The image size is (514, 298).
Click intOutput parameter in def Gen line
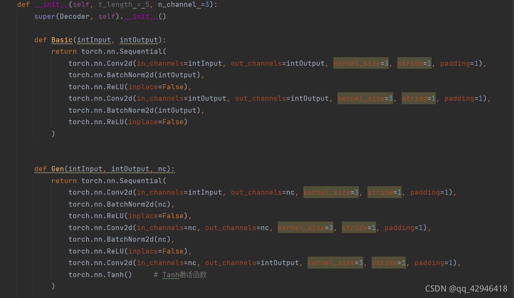click(x=130, y=169)
